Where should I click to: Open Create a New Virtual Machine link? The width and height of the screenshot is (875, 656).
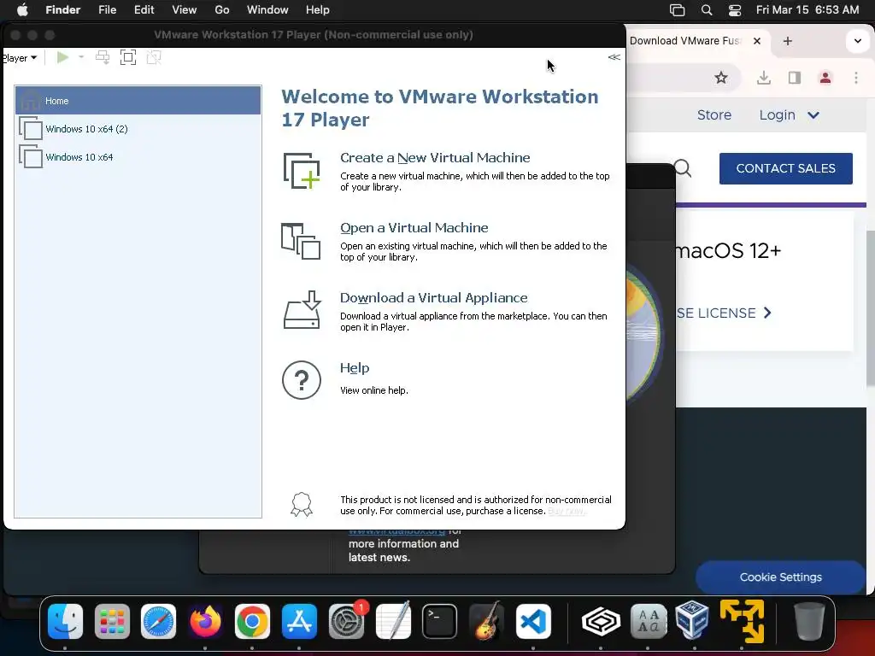[x=435, y=158]
